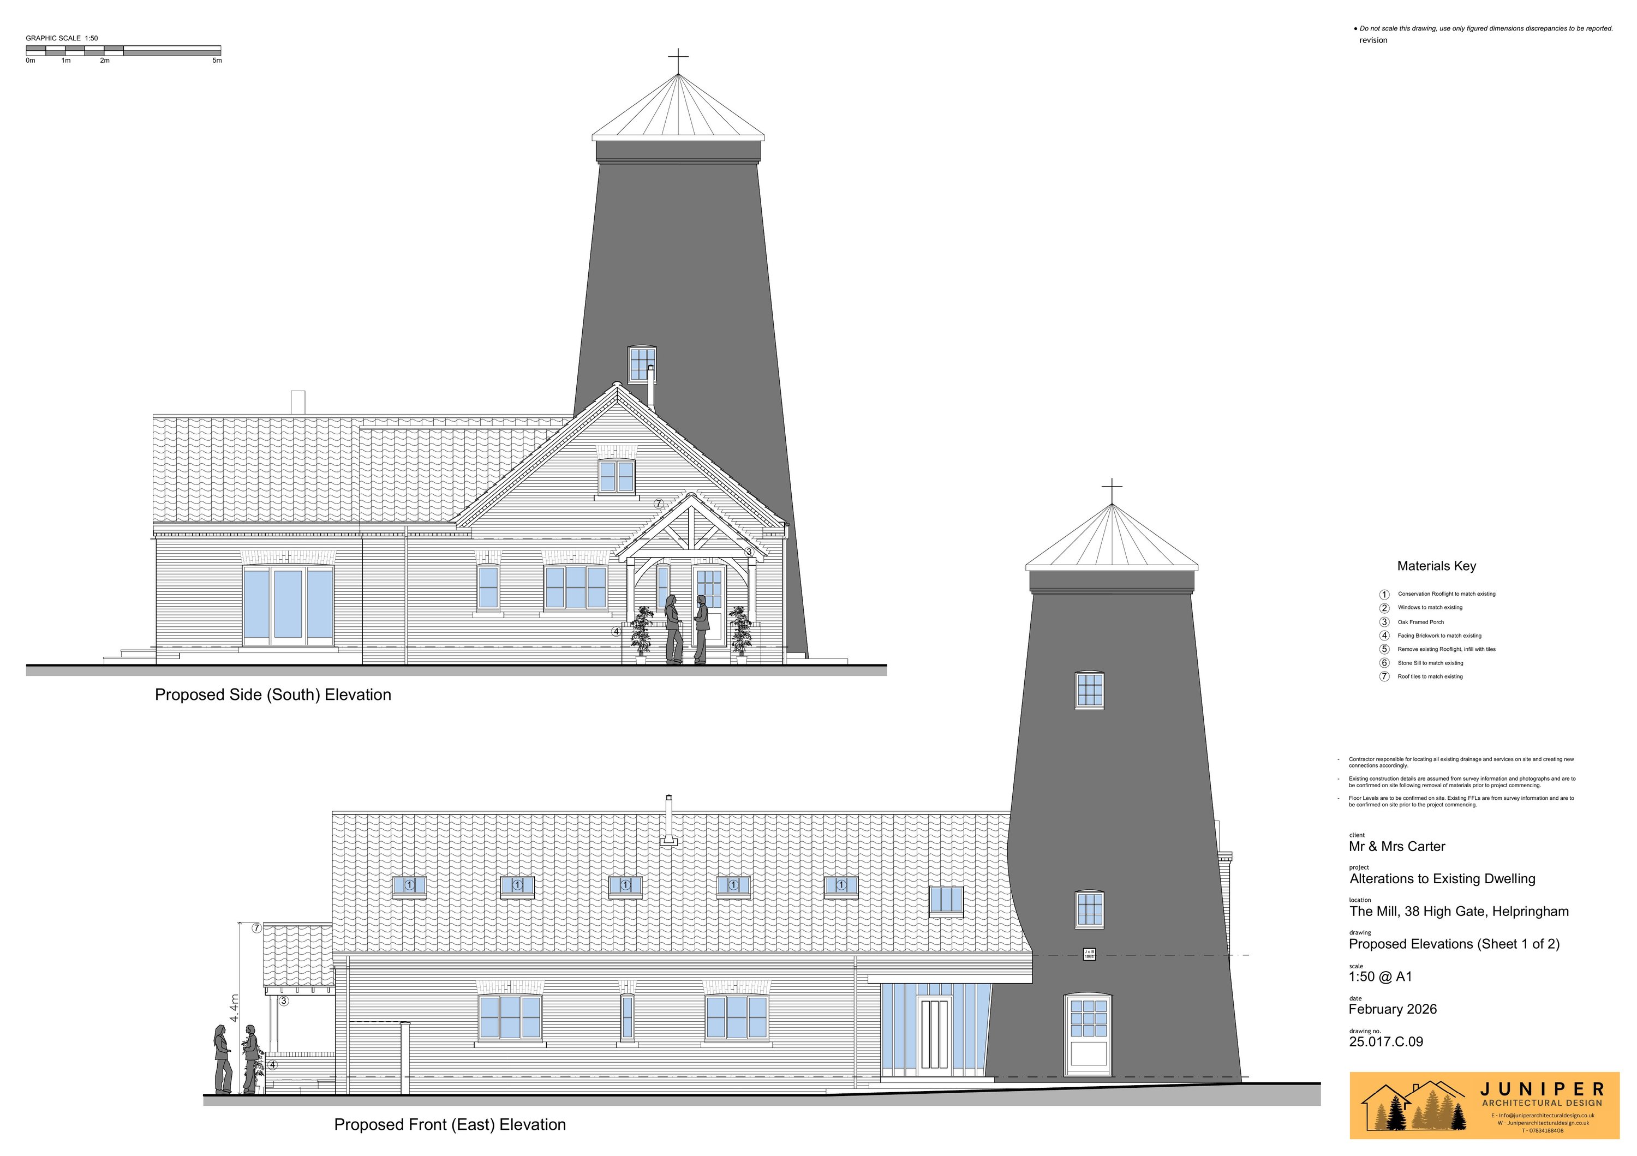Click Materials Key marker 7 for Roof tiles

tap(1384, 676)
